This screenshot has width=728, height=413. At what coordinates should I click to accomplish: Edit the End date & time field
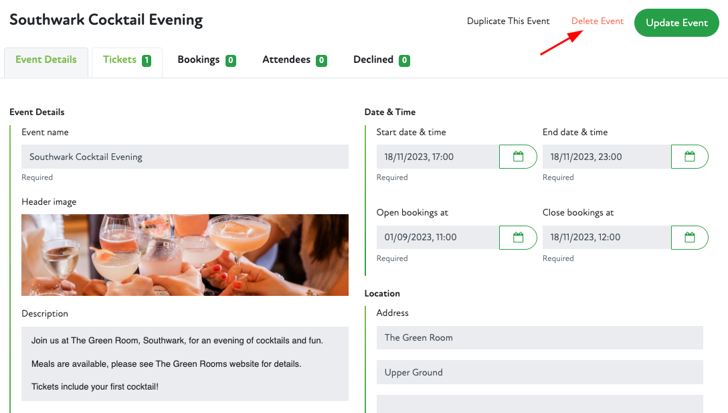pyautogui.click(x=606, y=157)
